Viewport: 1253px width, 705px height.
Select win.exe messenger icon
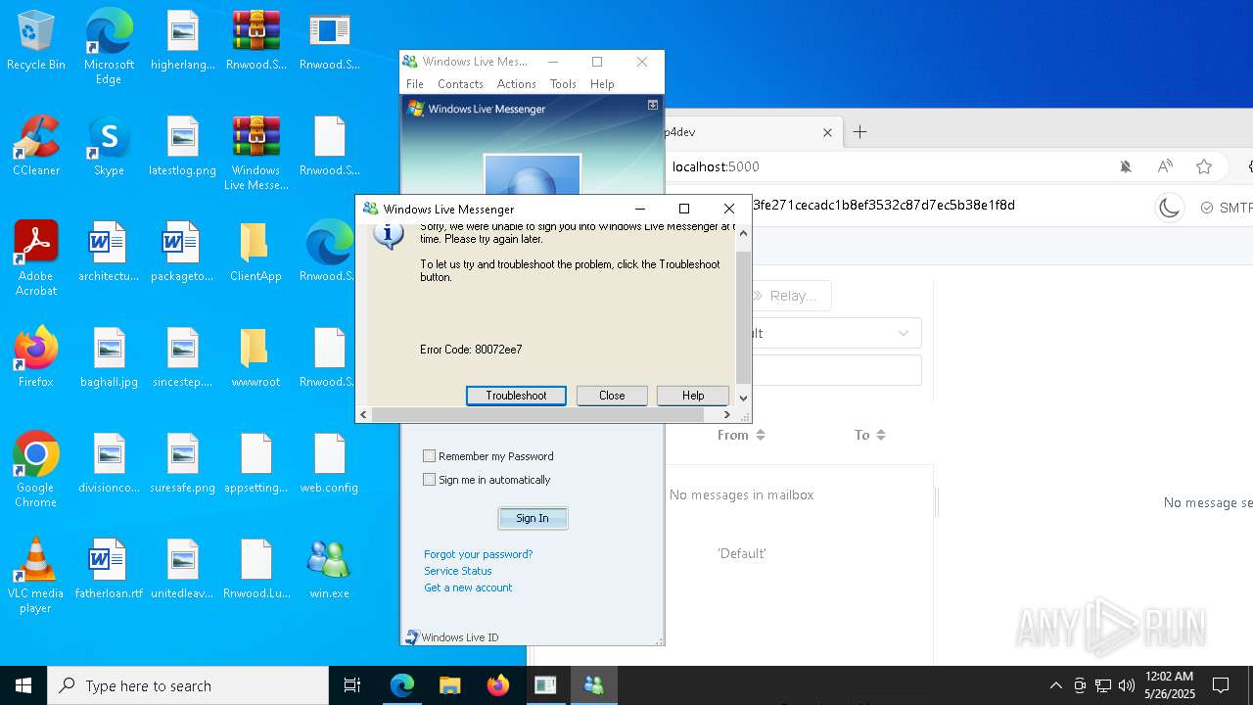[x=329, y=568]
